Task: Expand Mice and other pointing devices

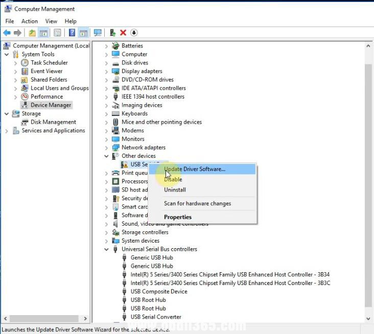Action: coord(106,122)
